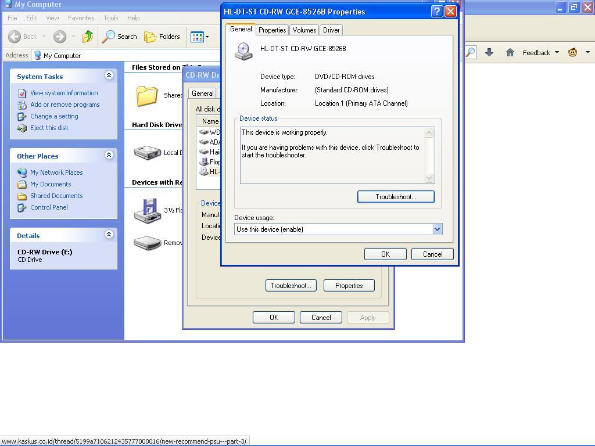Open Control Panel link

(x=49, y=207)
